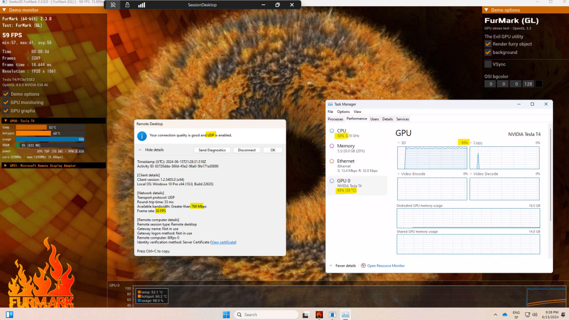Click the Open Resource Monitor icon
569x320 pixels.
(x=363, y=265)
